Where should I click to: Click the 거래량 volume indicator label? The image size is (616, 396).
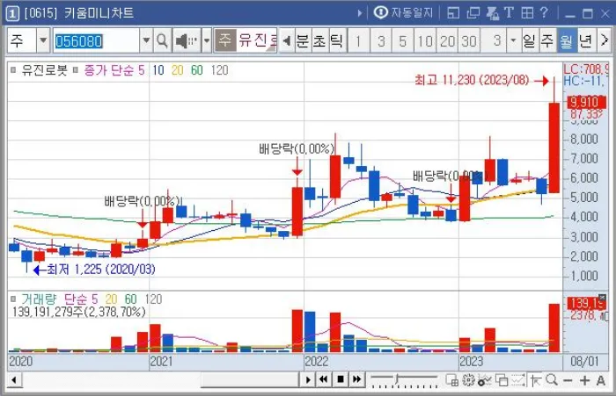(39, 299)
